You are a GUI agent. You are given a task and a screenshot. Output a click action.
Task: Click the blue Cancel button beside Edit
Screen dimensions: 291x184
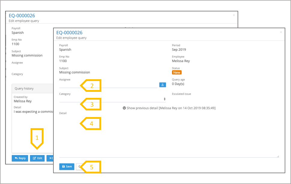point(50,158)
